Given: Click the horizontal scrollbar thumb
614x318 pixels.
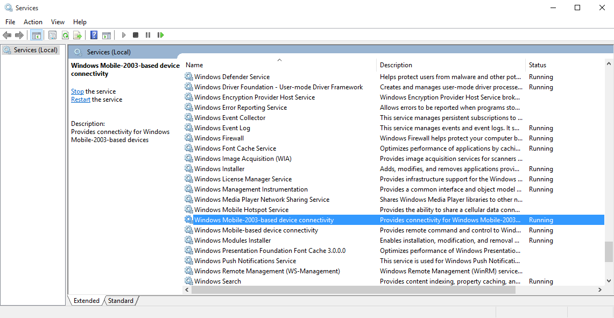Looking at the screenshot, I should [x=354, y=290].
